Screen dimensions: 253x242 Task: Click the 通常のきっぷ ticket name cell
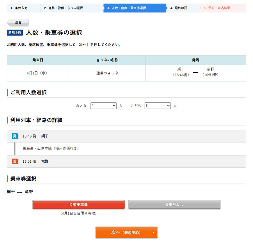click(x=107, y=73)
